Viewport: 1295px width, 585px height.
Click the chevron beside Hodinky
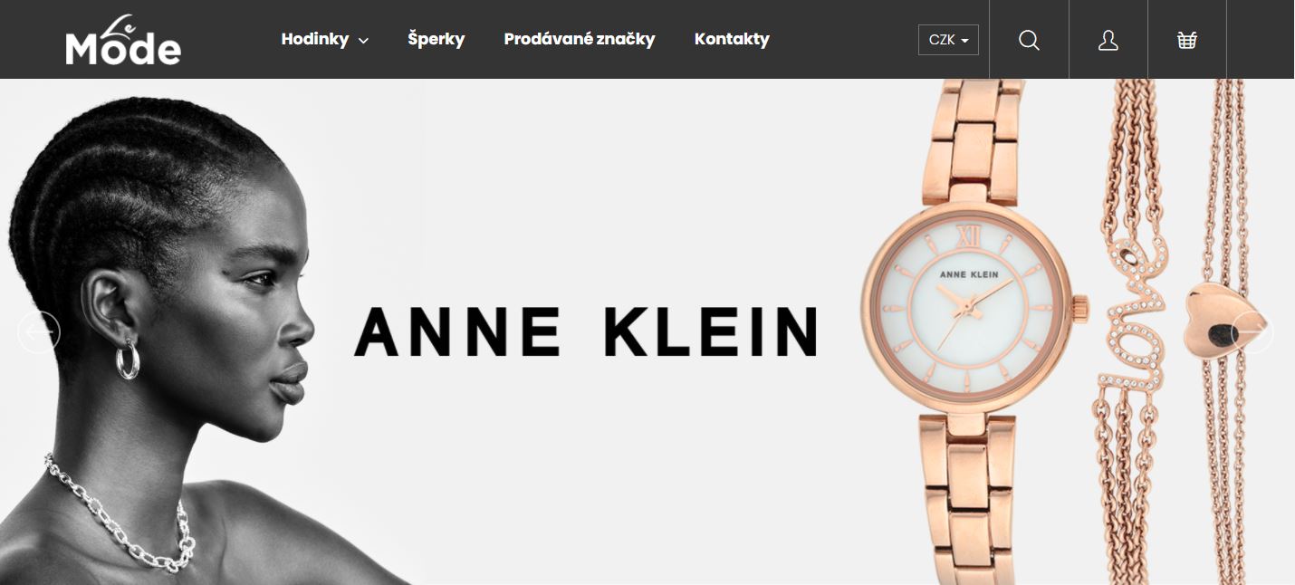coord(363,41)
